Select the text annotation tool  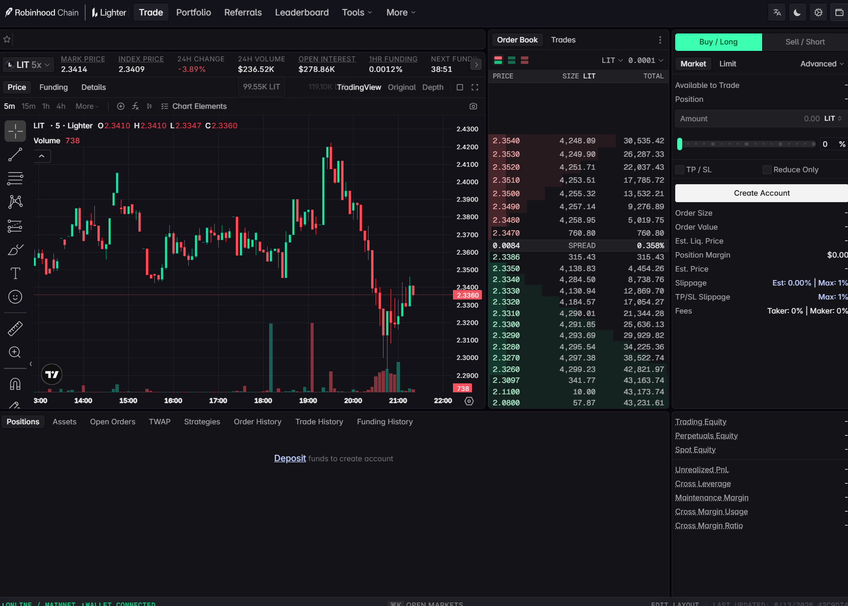(15, 273)
